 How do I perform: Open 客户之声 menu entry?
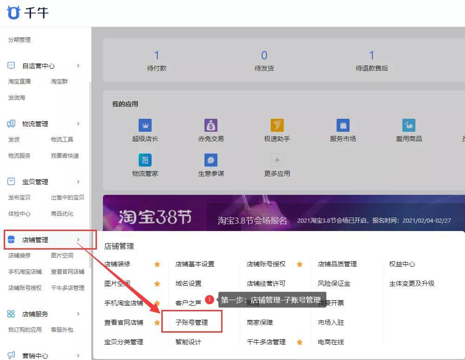pyautogui.click(x=188, y=303)
